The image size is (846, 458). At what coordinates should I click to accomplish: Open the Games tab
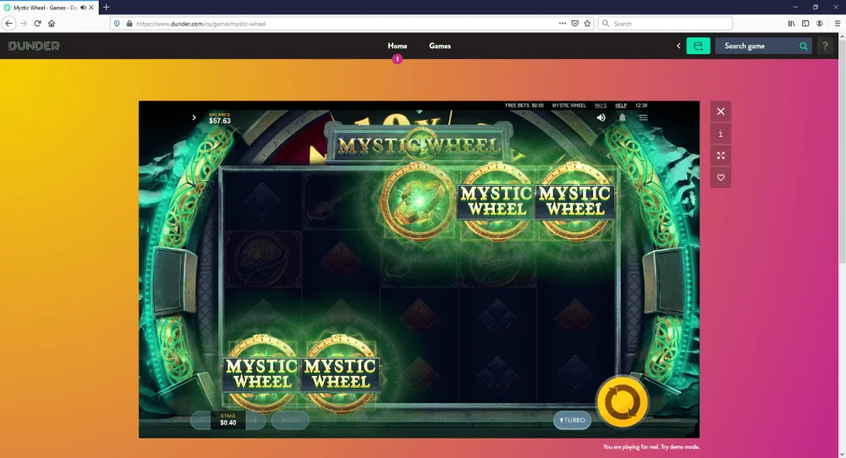point(440,46)
